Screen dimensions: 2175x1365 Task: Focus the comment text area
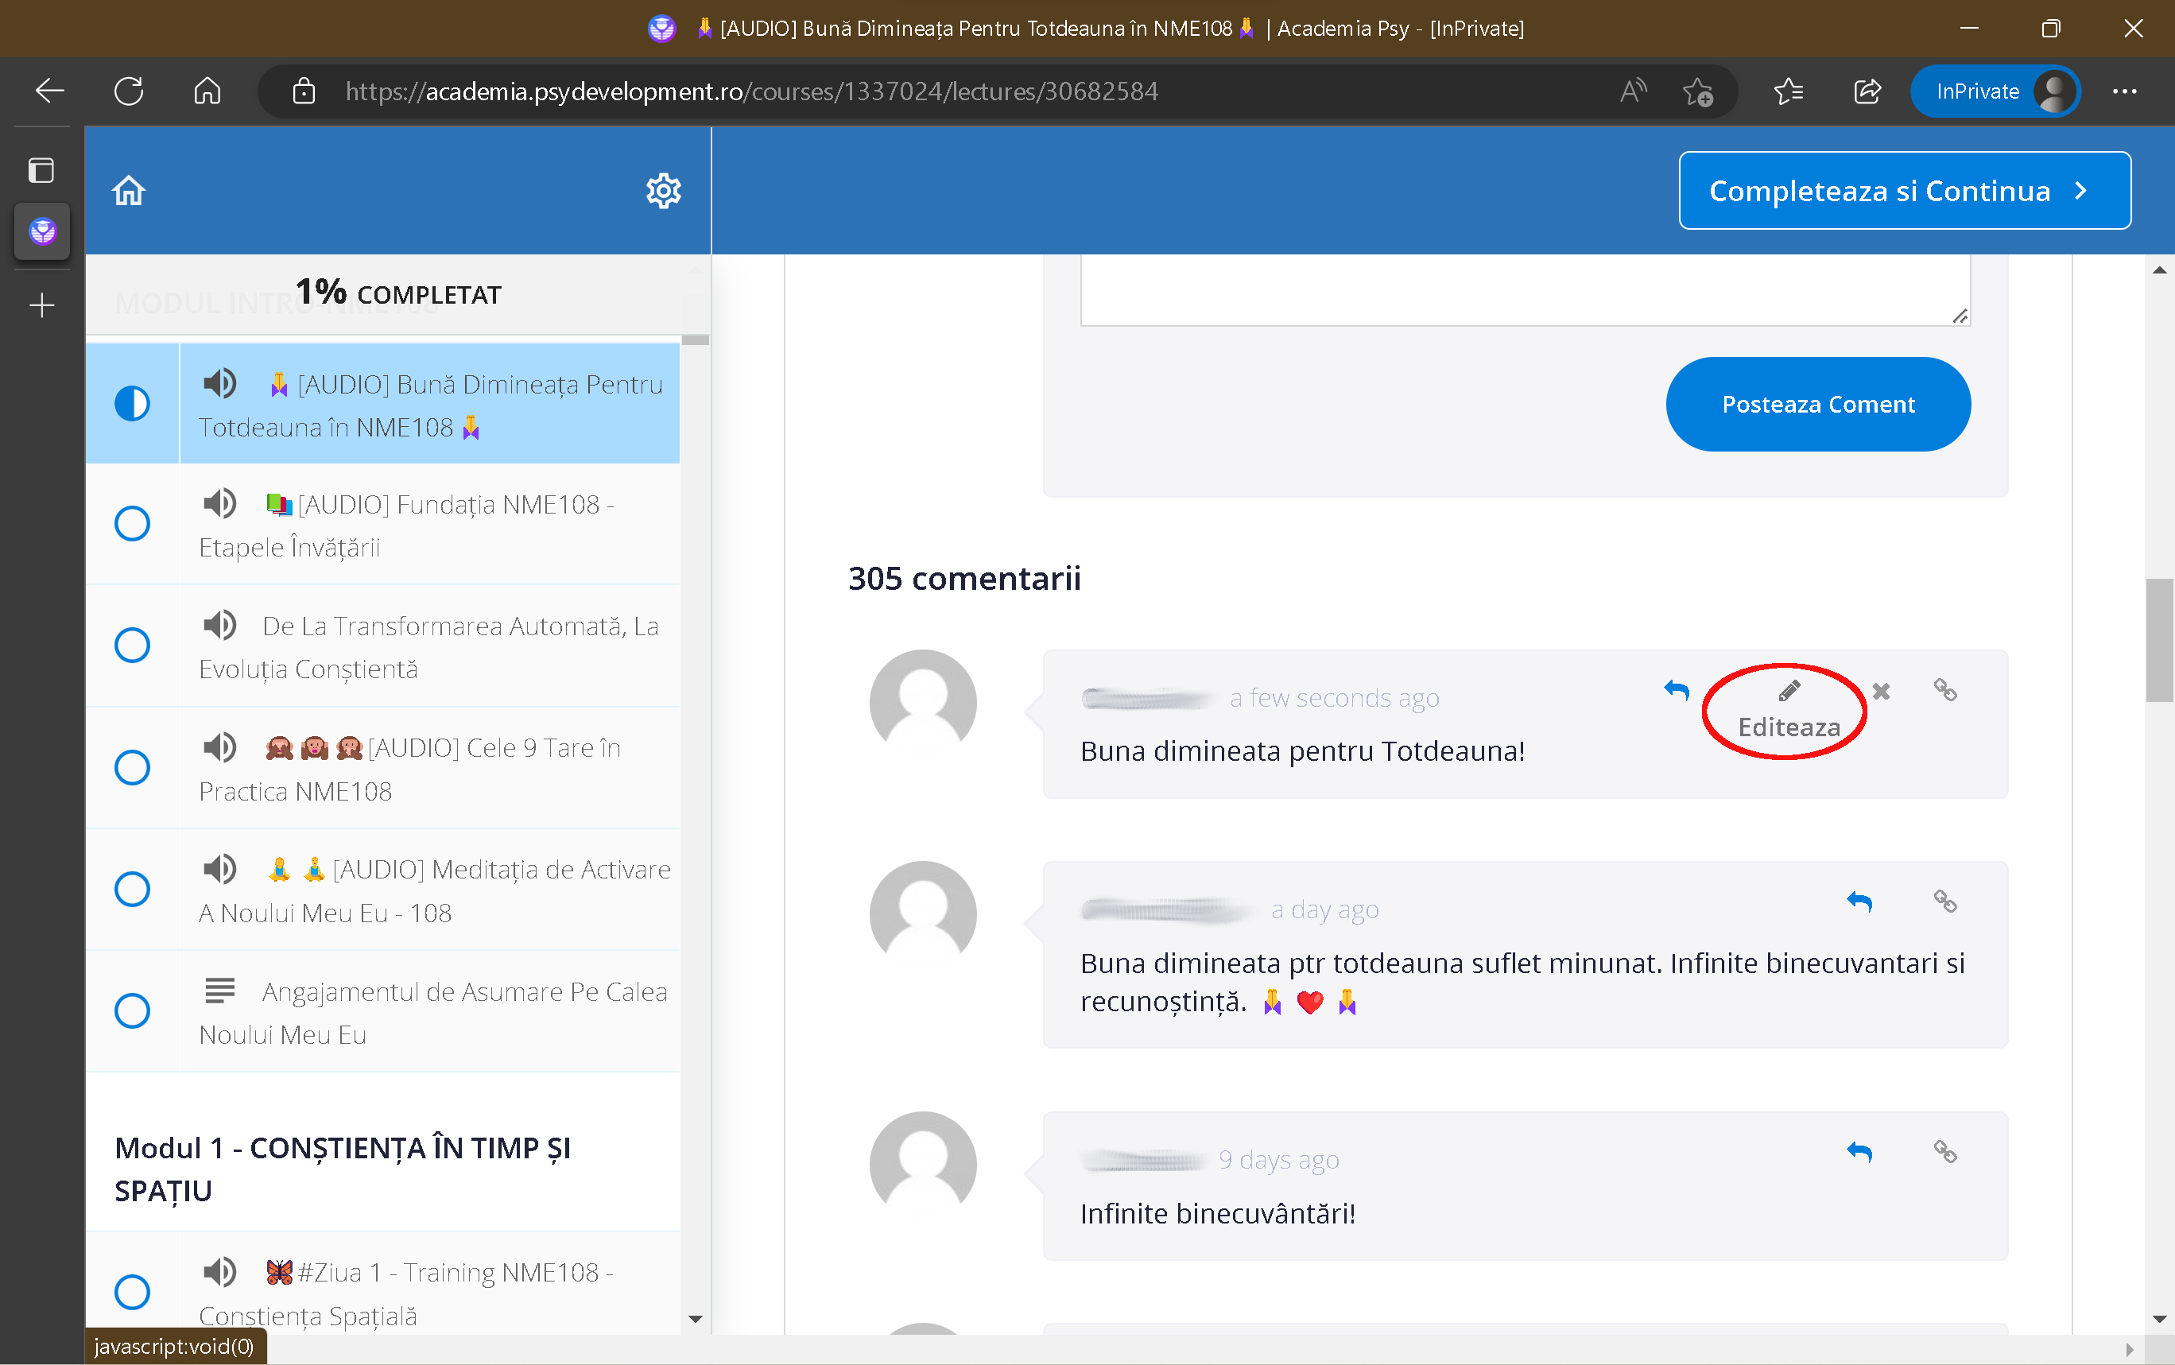(x=1526, y=290)
